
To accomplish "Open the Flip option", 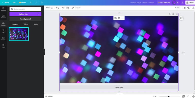I will click(63, 8).
